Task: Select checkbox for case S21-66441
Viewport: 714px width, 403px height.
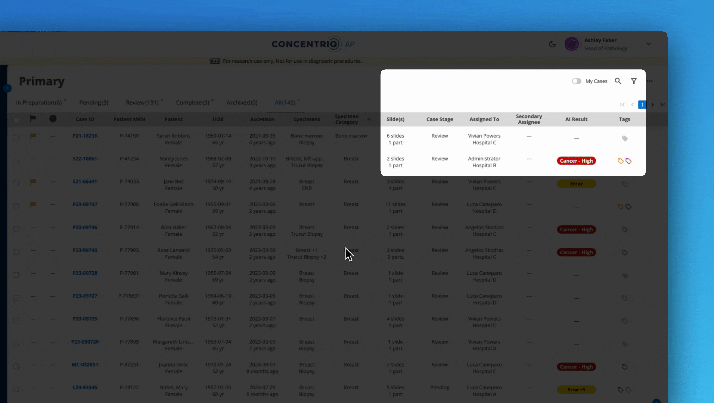Action: coord(16,183)
